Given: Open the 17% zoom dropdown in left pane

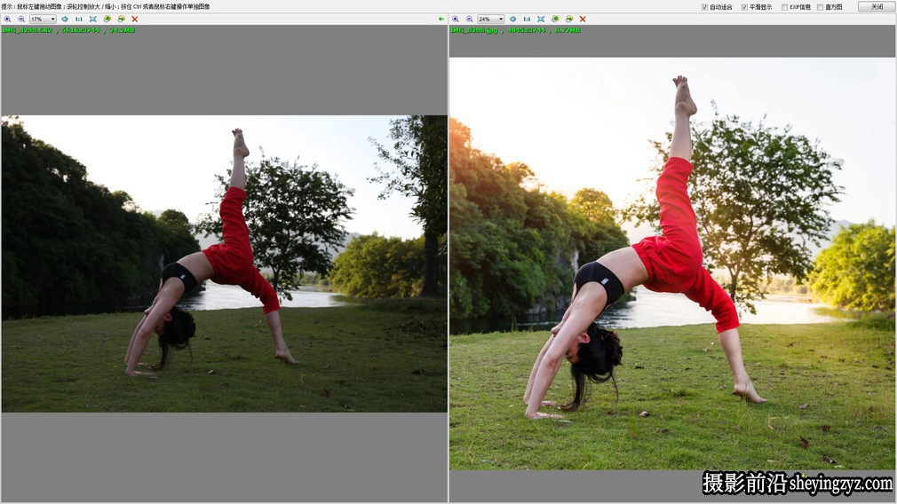Looking at the screenshot, I should (43, 19).
